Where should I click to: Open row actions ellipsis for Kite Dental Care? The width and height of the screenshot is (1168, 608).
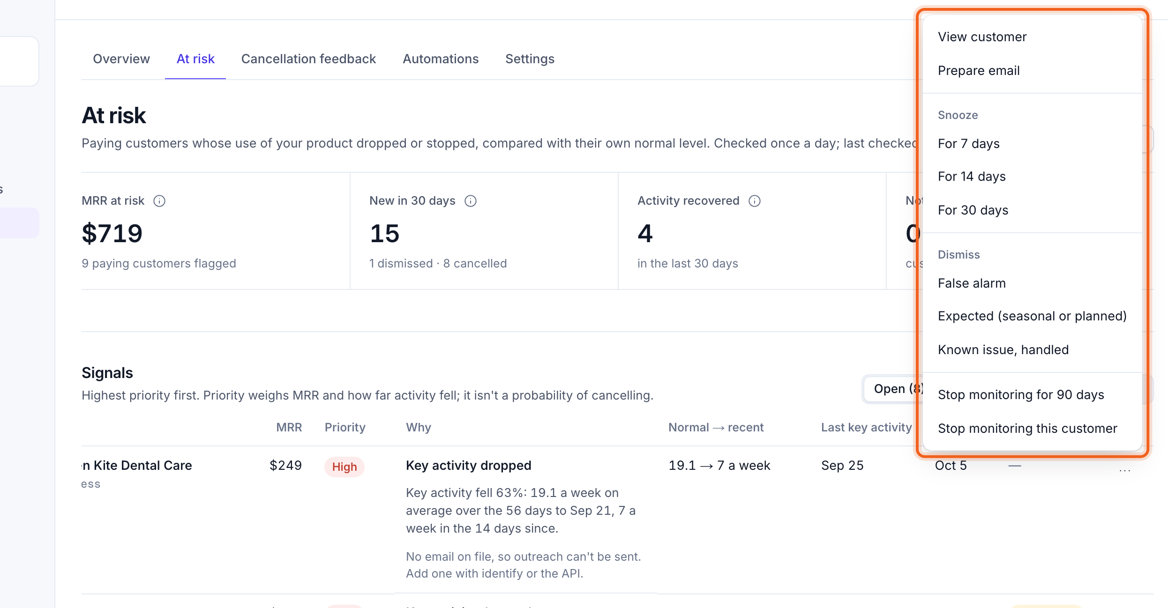pyautogui.click(x=1125, y=470)
